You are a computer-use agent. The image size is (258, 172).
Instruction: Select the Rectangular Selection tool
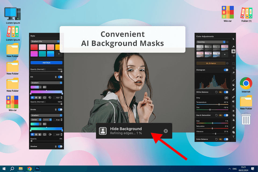(233, 63)
